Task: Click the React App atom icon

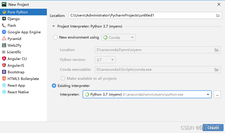Action: click(x=4, y=85)
